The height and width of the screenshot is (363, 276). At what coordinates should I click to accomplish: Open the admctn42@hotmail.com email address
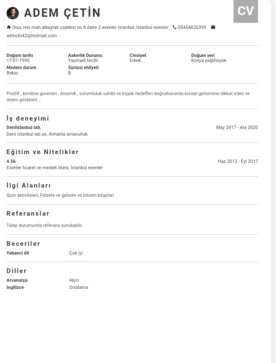click(31, 36)
